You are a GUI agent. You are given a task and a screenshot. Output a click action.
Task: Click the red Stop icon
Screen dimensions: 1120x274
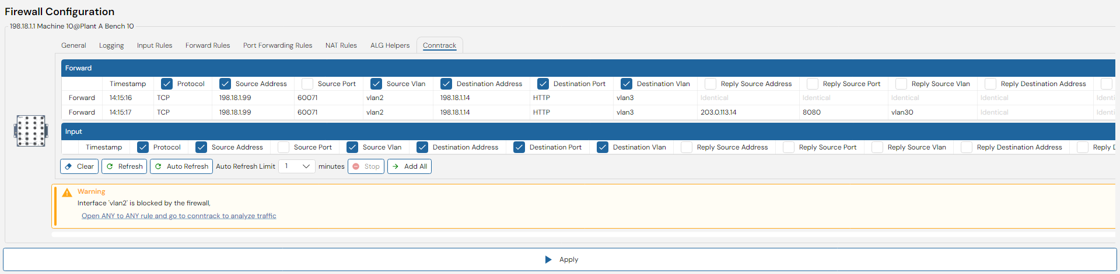pos(356,166)
